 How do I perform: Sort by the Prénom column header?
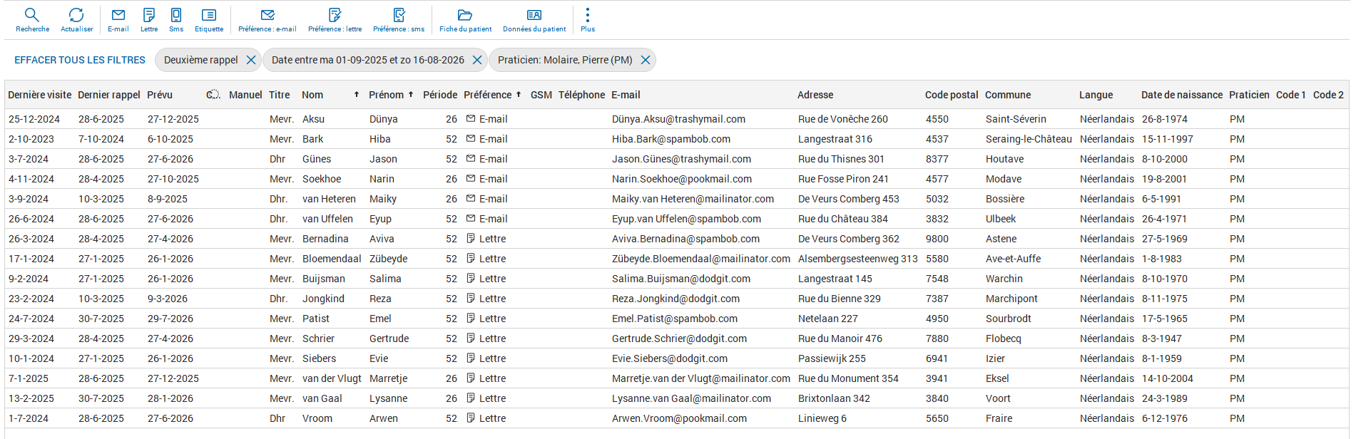pos(386,95)
